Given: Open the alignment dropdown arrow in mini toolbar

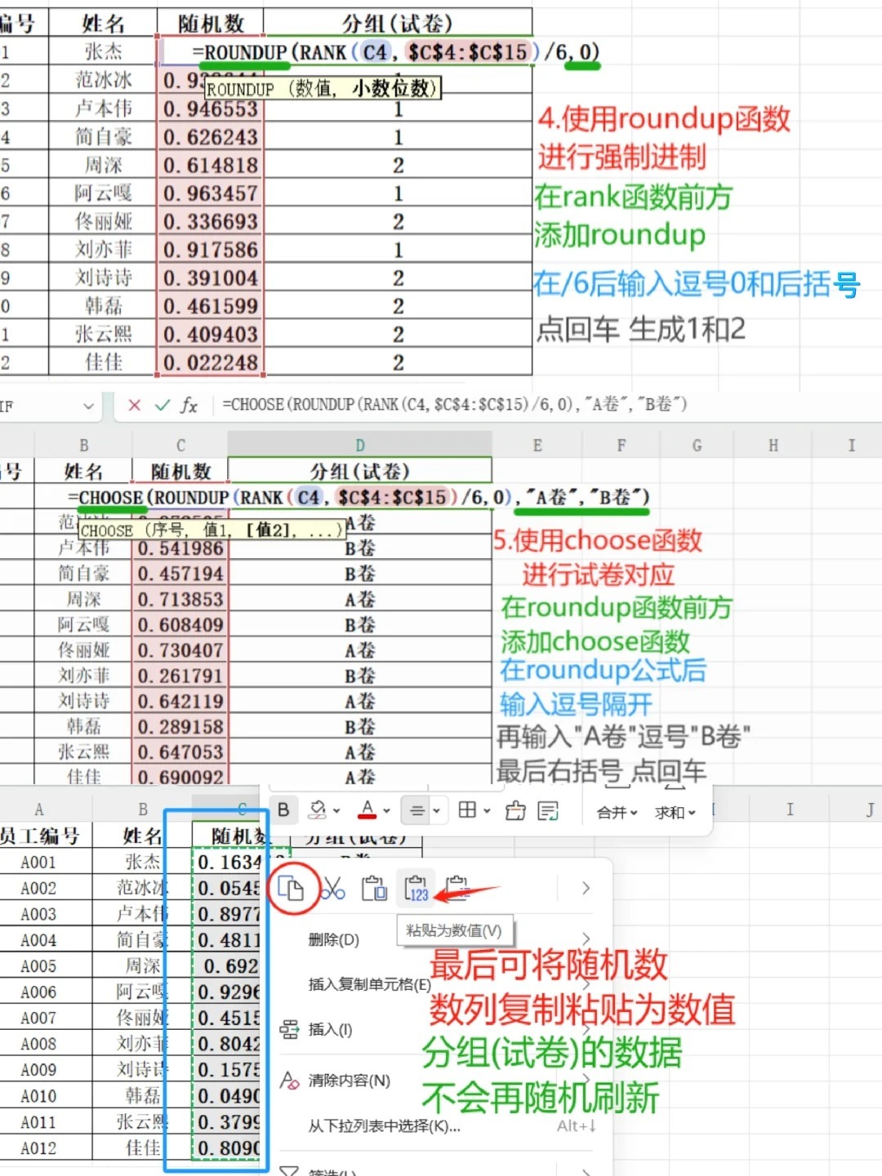Looking at the screenshot, I should tap(436, 811).
